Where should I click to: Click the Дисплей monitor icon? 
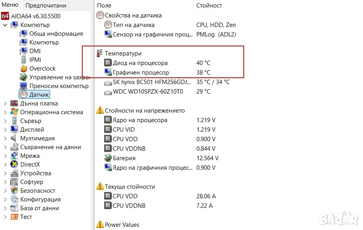coord(14,129)
